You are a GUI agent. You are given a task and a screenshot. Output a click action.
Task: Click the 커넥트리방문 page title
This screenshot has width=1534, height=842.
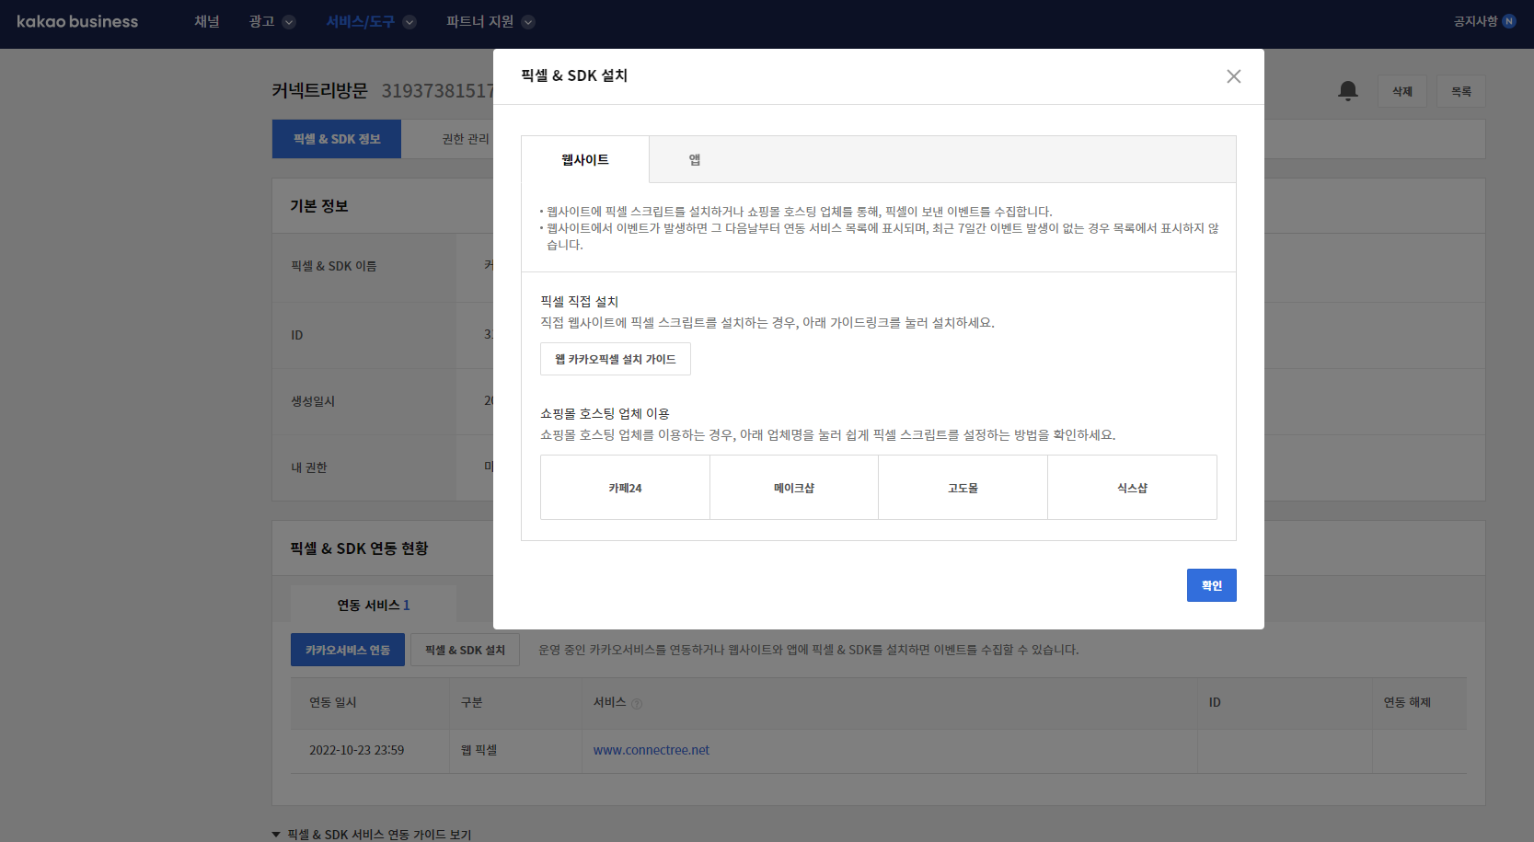coord(319,90)
